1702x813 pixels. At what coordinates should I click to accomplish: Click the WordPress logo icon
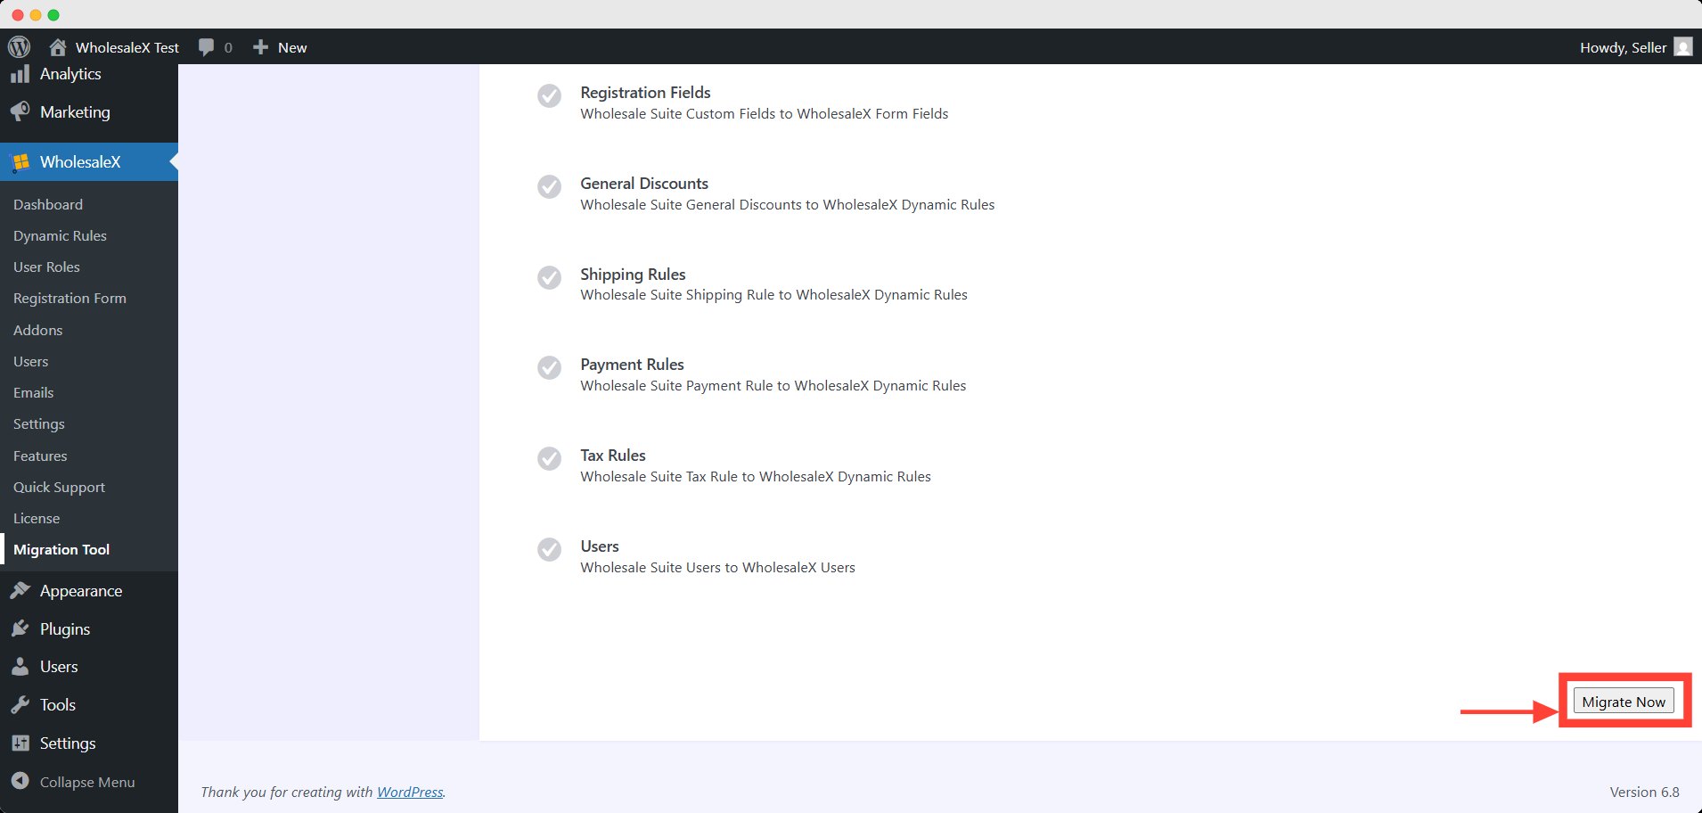pyautogui.click(x=20, y=47)
